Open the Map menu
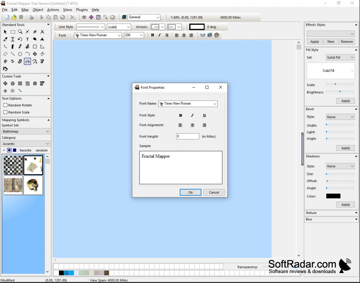Image resolution: width=360 pixels, height=283 pixels. tap(25, 10)
